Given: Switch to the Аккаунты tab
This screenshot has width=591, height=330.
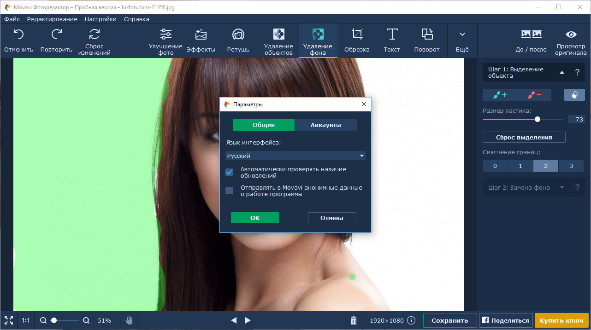Looking at the screenshot, I should (x=325, y=125).
